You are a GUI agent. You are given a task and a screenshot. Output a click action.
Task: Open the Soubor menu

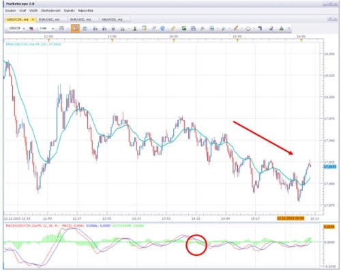pyautogui.click(x=10, y=10)
